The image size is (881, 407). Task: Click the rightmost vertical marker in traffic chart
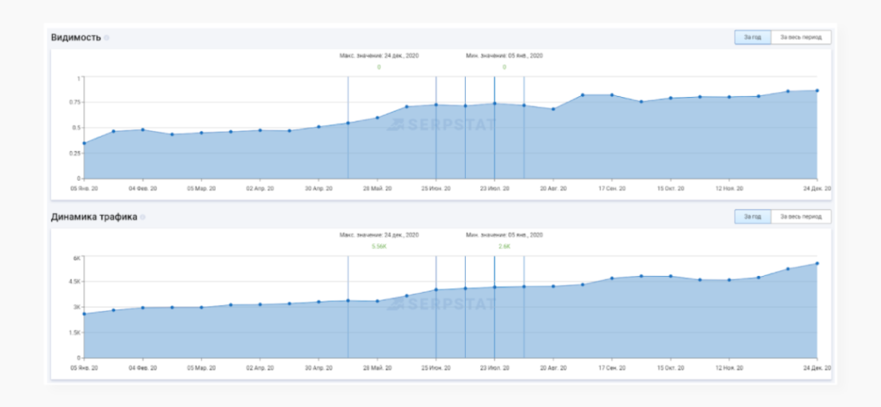point(524,307)
